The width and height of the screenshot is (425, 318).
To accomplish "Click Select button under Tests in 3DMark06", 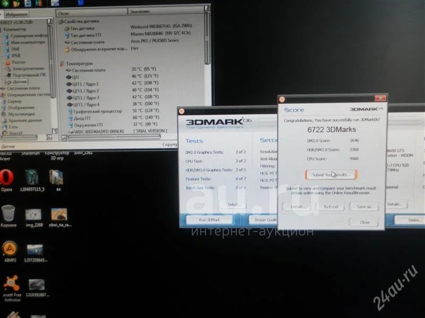I will coord(234,205).
